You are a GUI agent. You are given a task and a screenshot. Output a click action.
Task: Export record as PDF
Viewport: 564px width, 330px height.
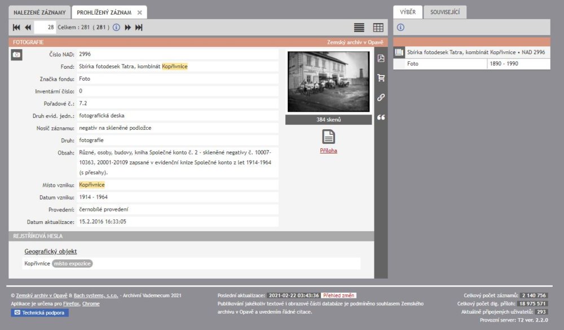(x=381, y=58)
